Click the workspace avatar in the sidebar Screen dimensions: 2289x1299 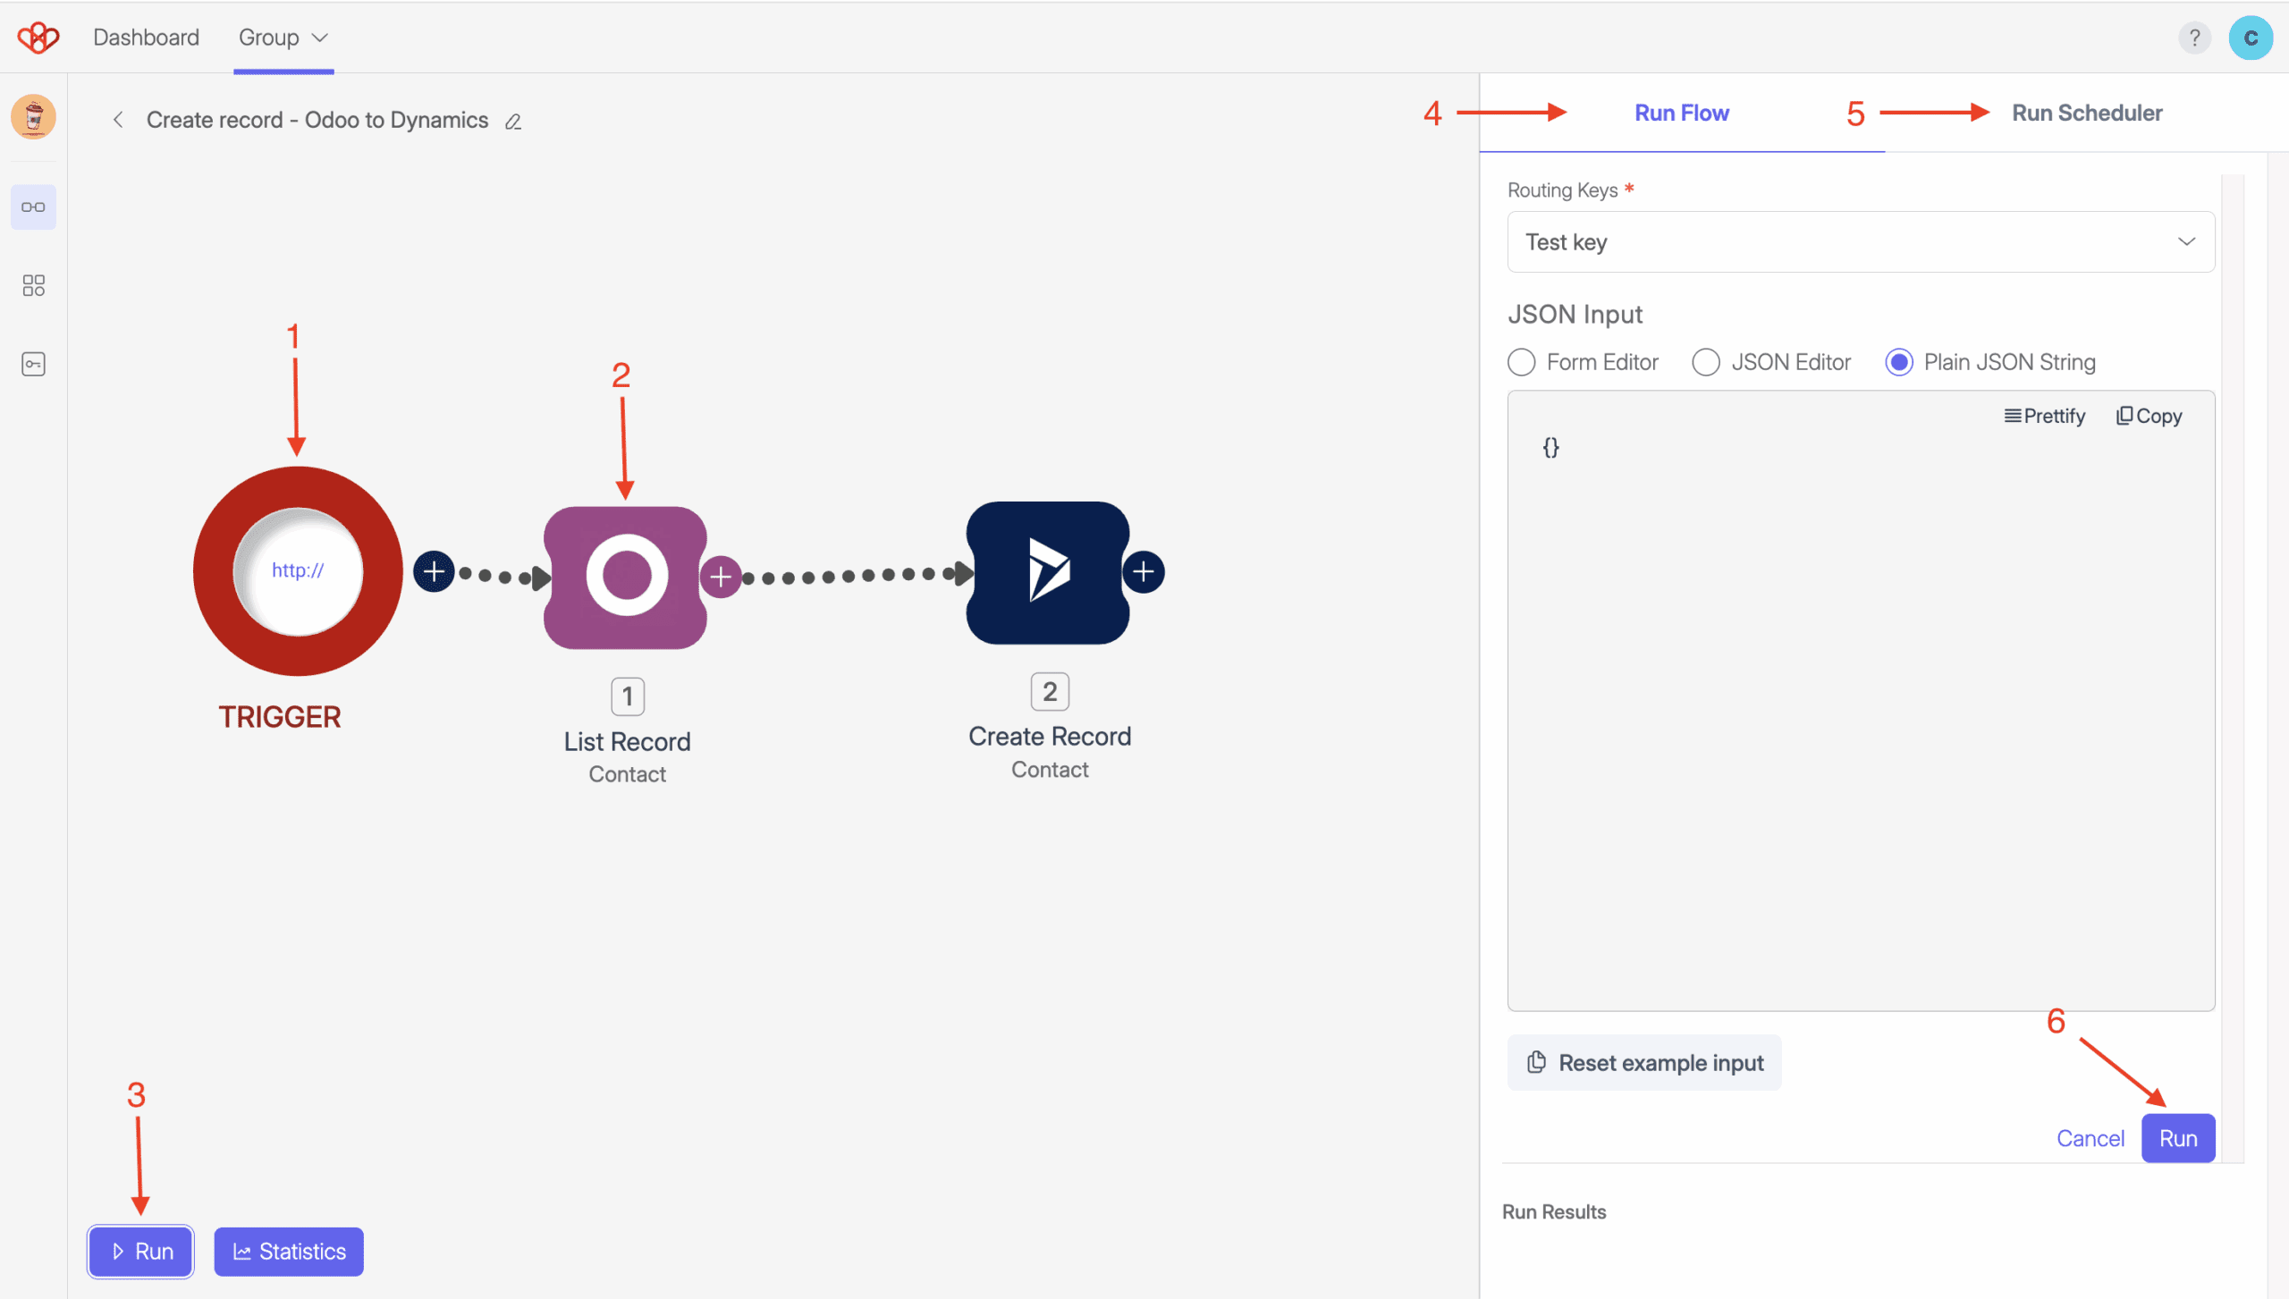(34, 117)
